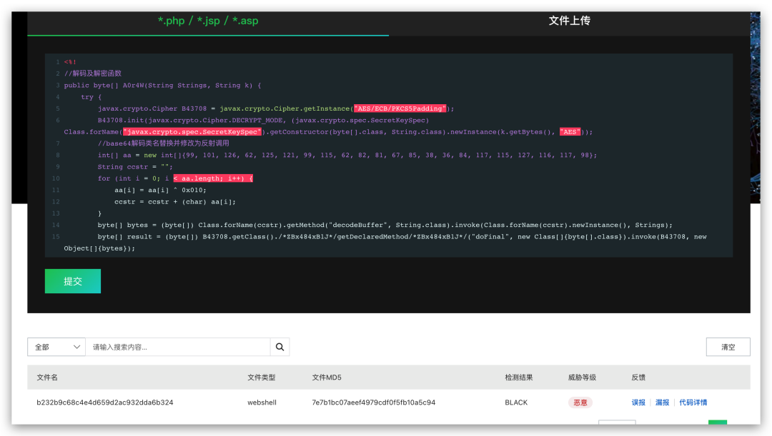Click the 'ccstr = ccstr + (char) aa[i]' line
Image resolution: width=772 pixels, height=436 pixels.
(175, 202)
